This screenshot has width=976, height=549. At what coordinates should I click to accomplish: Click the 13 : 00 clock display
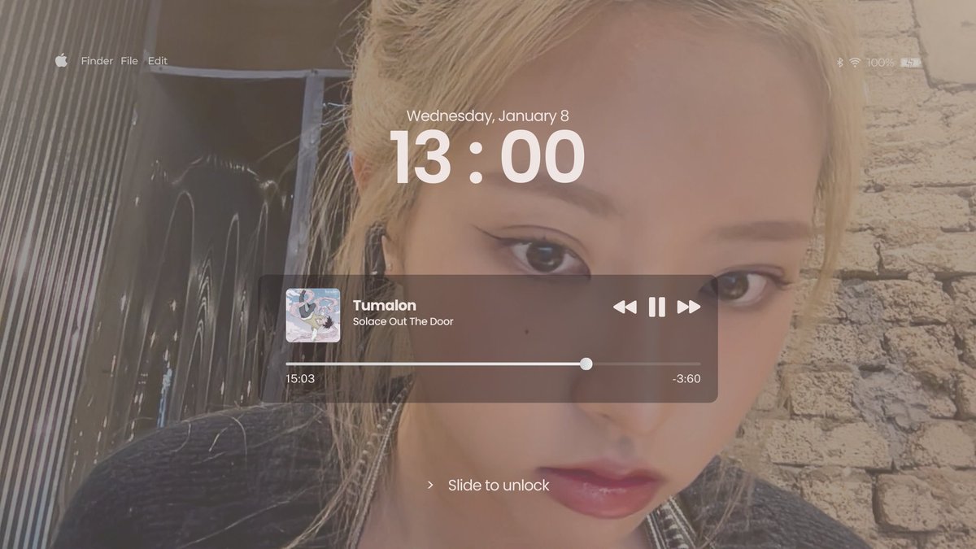(487, 157)
